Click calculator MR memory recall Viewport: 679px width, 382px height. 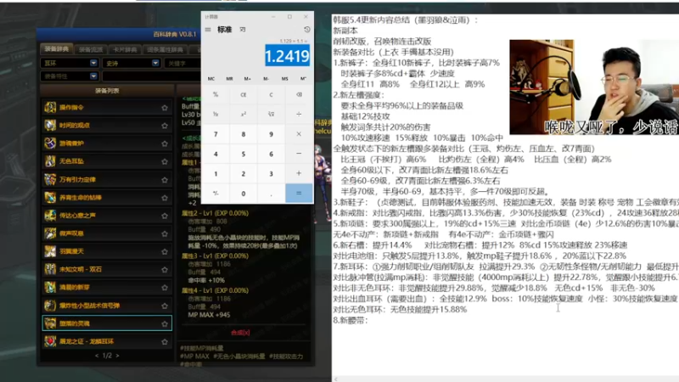(x=229, y=79)
